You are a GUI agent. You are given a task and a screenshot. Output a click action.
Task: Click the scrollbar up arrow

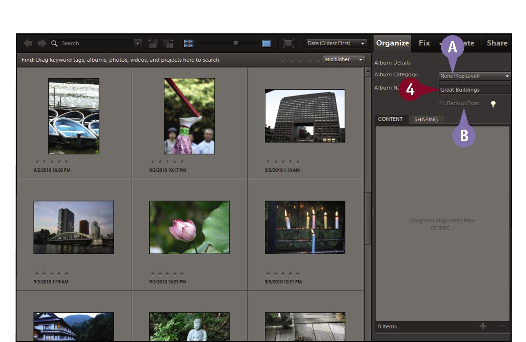coord(367,72)
